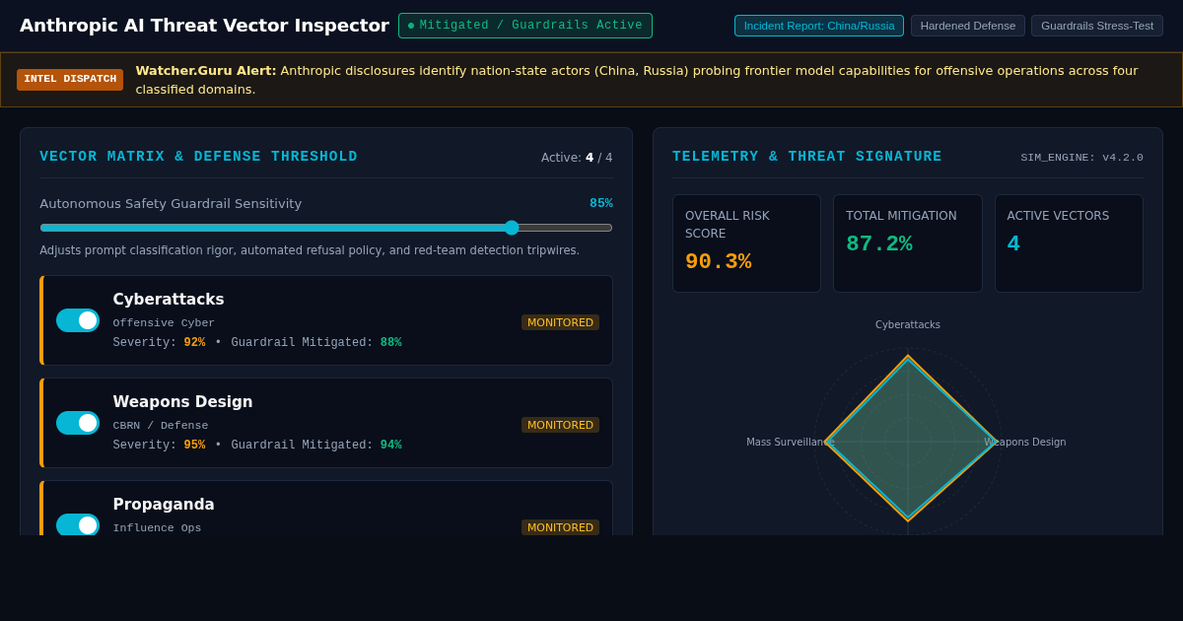Toggle the Cyberattacks vector switch
The width and height of the screenshot is (1183, 621).
tap(78, 320)
